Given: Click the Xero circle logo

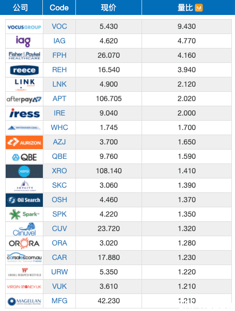Looking at the screenshot, I should coord(24,171).
